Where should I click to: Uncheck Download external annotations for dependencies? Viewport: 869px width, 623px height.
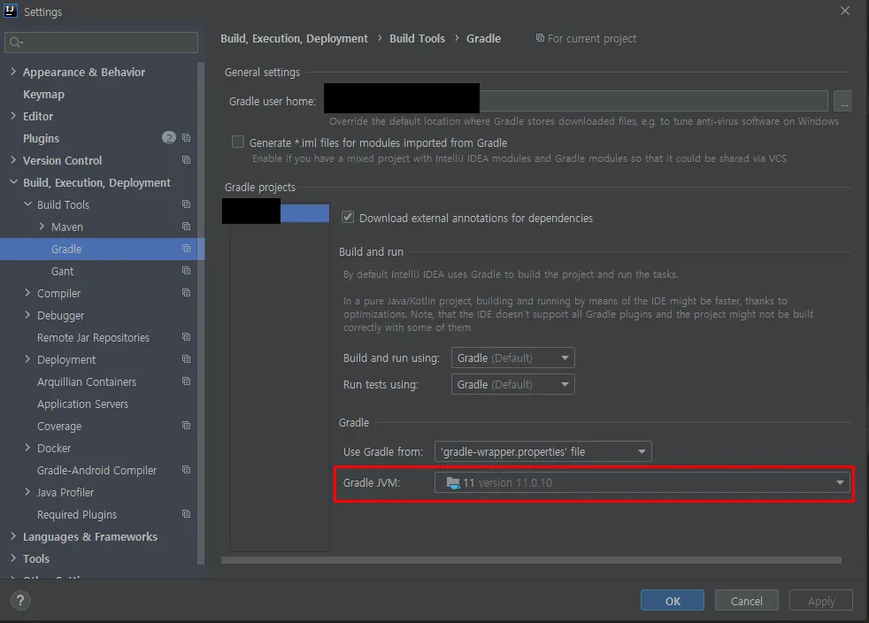tap(348, 218)
